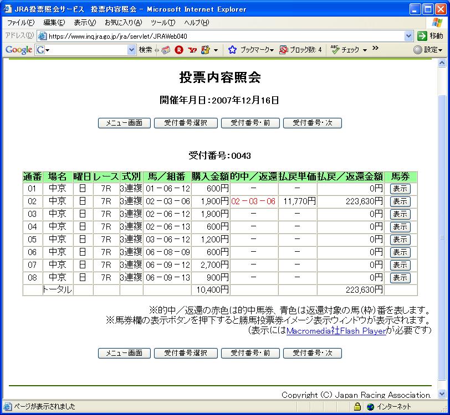The image size is (450, 415).
Task: Click the news card toolbar icon
Action: (166, 50)
